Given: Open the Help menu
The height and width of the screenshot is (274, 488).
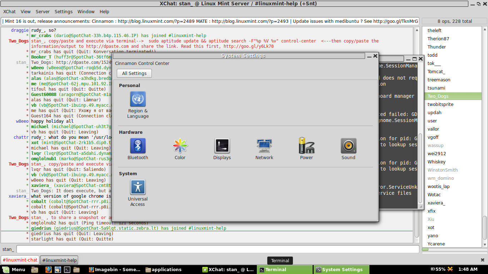Looking at the screenshot, I should (x=104, y=11).
